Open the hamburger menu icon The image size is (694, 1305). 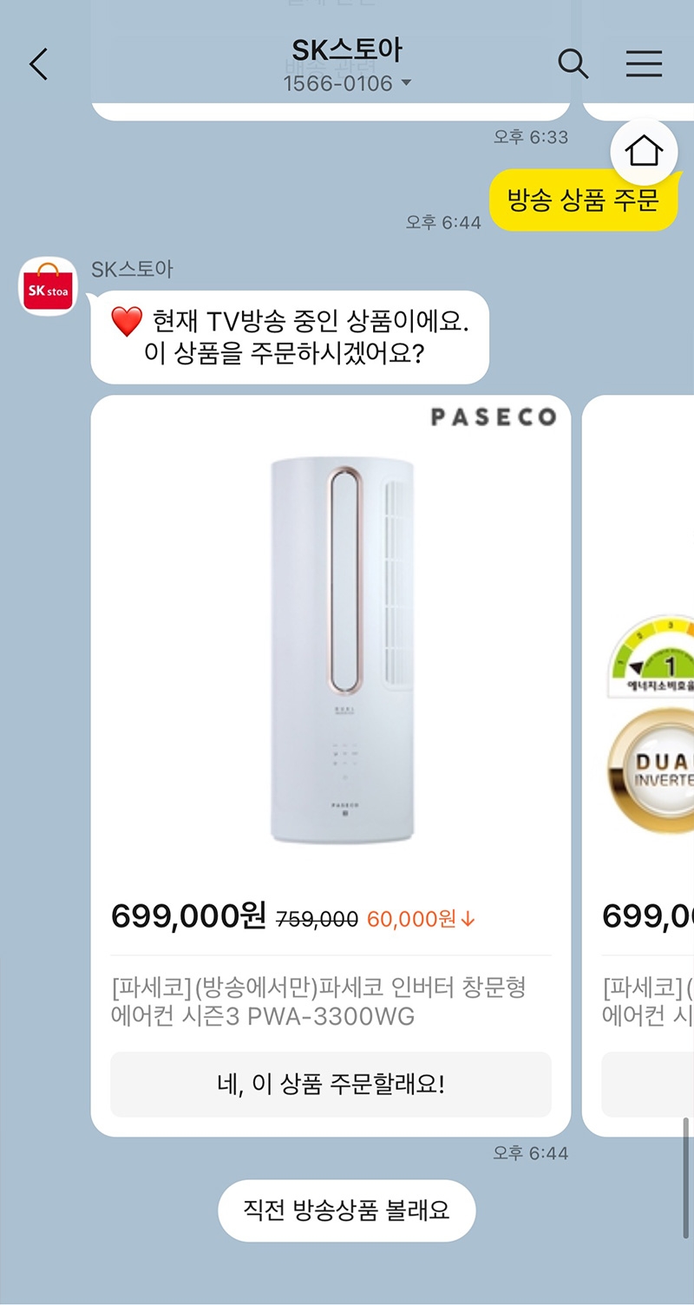[644, 64]
